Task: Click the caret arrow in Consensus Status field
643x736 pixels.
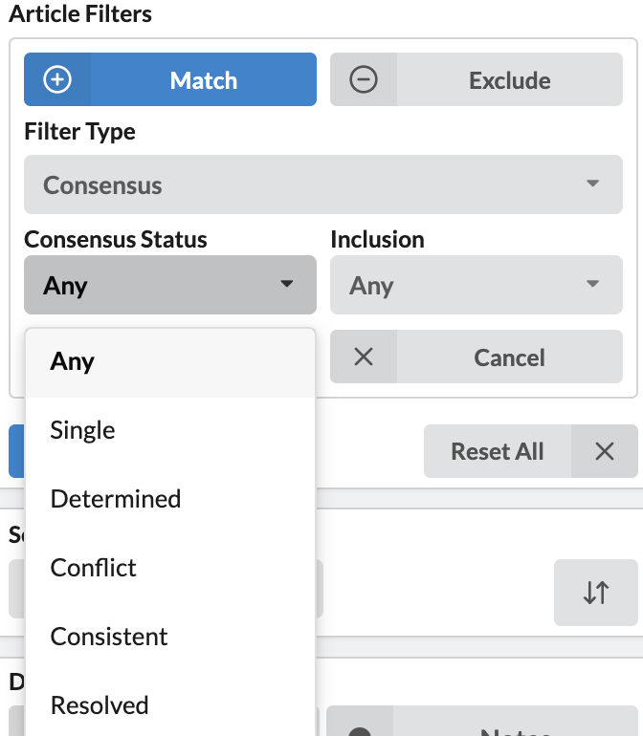Action: click(x=287, y=284)
